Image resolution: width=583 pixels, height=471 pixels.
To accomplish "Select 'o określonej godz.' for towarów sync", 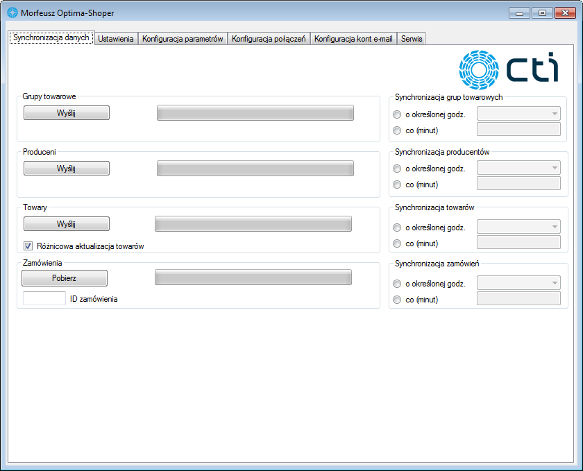I will point(397,228).
